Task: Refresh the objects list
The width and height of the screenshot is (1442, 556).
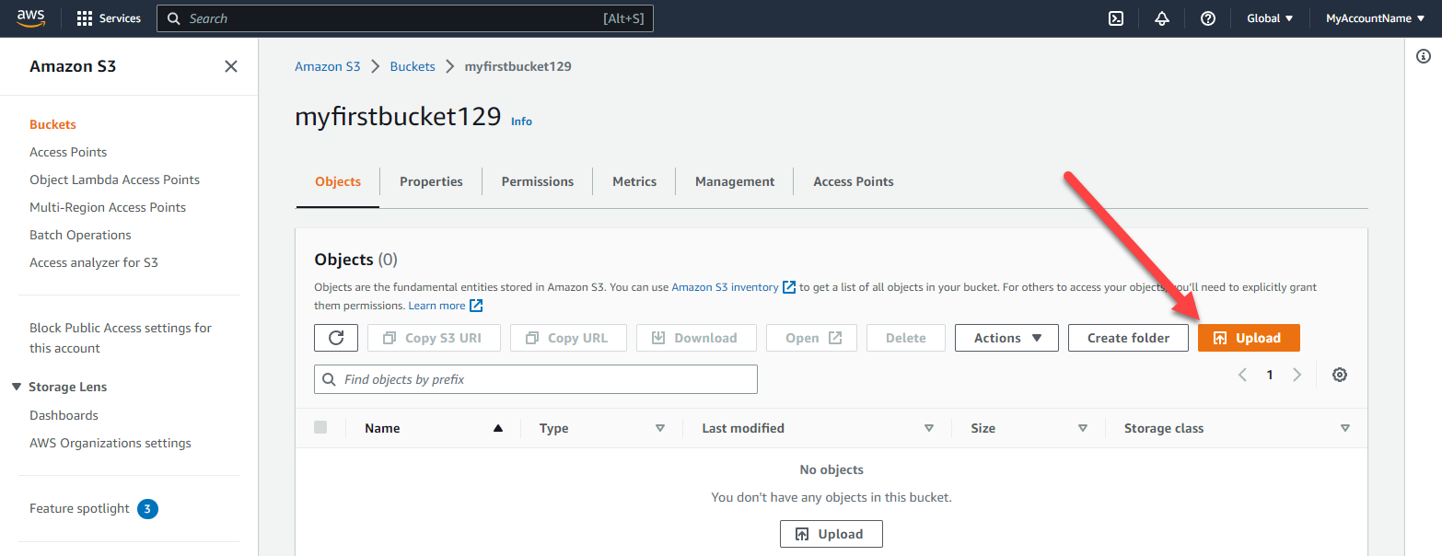Action: (335, 337)
